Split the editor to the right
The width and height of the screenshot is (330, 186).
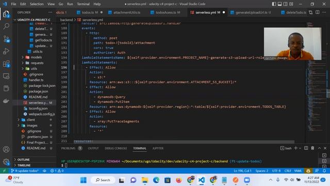[318, 12]
